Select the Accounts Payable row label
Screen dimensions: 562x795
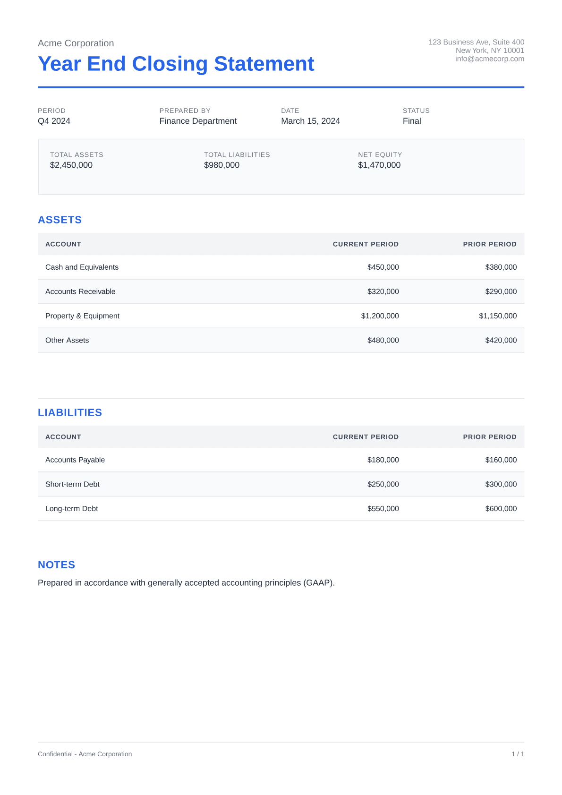point(75,460)
